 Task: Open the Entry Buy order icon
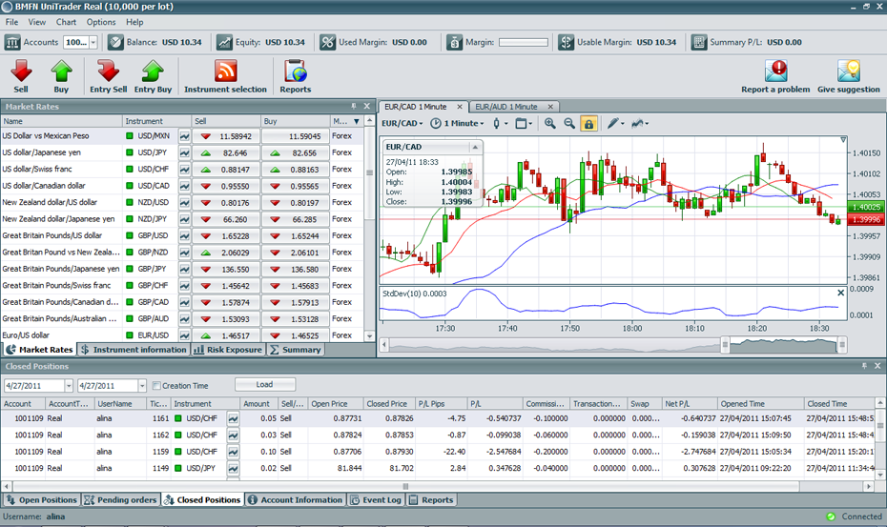(153, 71)
